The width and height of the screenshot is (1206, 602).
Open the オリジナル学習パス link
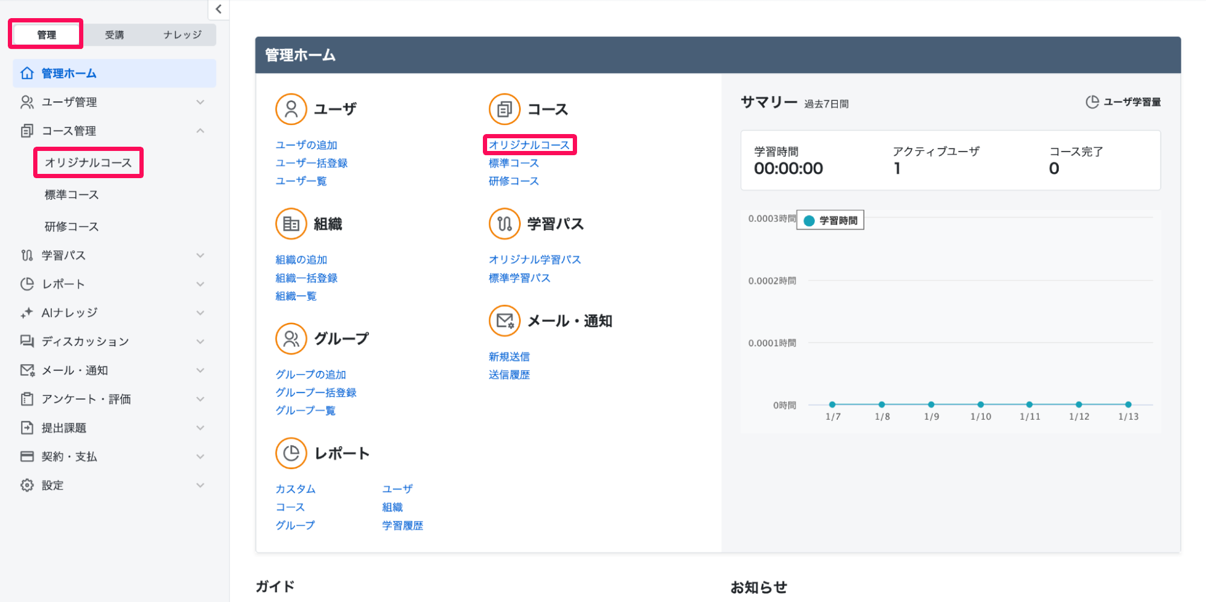pyautogui.click(x=535, y=260)
